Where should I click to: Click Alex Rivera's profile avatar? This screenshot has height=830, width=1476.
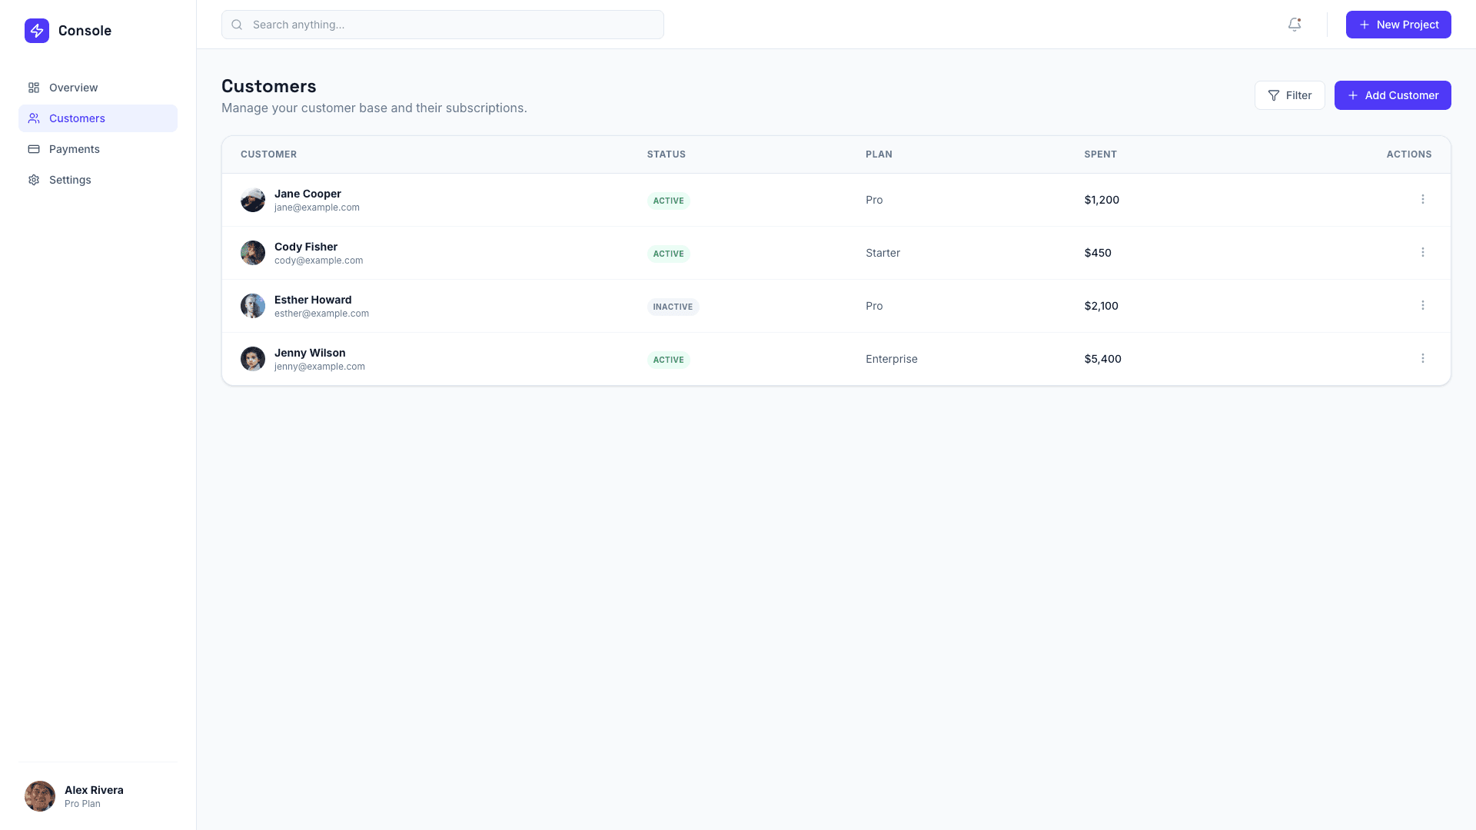[39, 796]
